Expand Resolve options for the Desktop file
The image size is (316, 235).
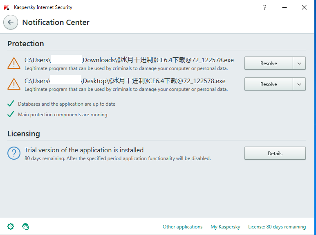pos(299,84)
